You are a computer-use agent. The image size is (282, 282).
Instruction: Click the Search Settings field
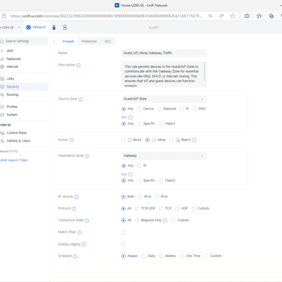click(x=24, y=41)
